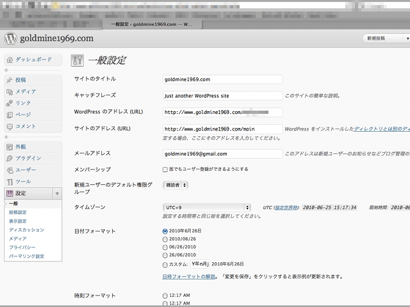Open 表示設定 submenu item
Viewport: 410px width, 307px height.
click(18, 221)
